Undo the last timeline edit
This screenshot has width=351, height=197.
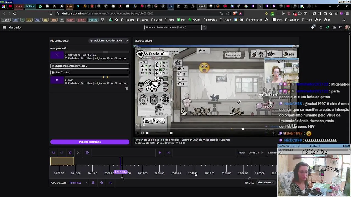point(53,153)
